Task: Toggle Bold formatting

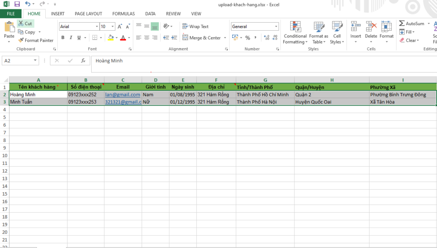Action: 63,38
